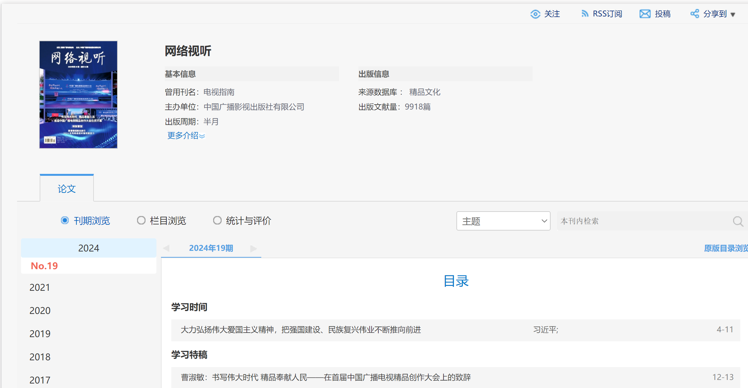Select the 2024年19期 issue tab
This screenshot has height=388, width=748.
pos(211,248)
